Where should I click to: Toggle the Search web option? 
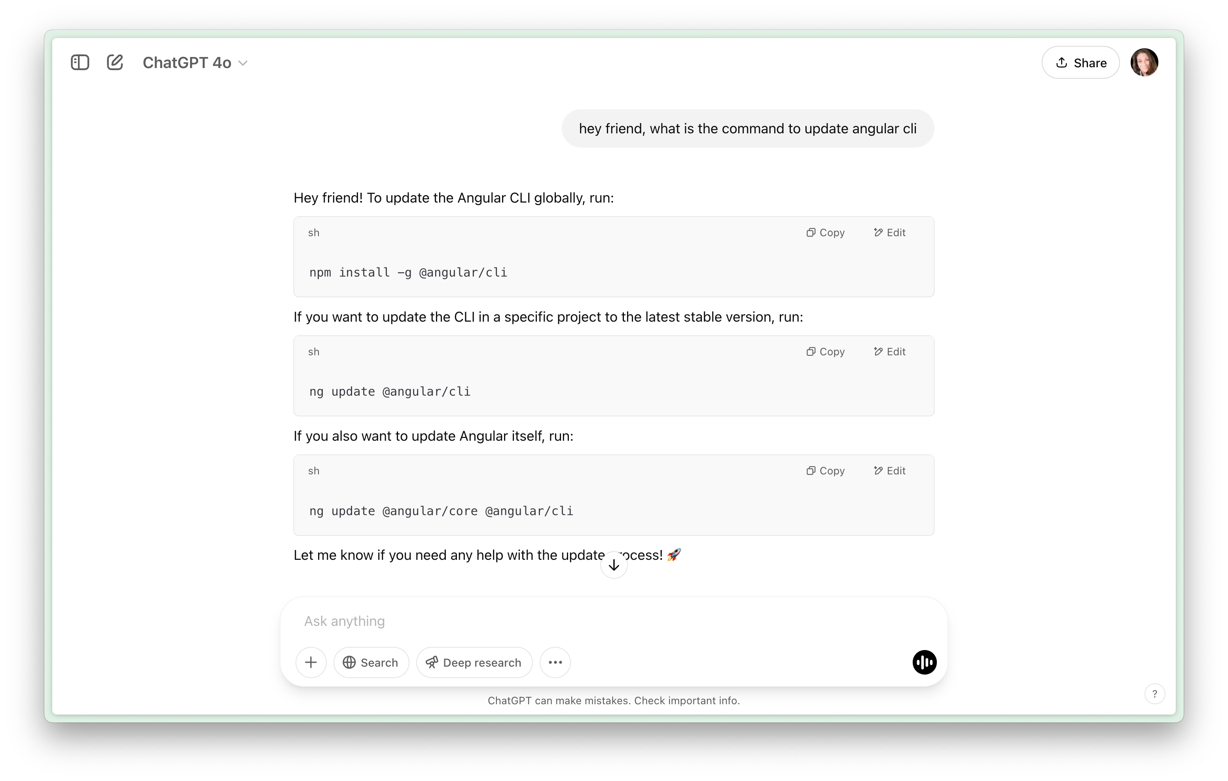(371, 662)
